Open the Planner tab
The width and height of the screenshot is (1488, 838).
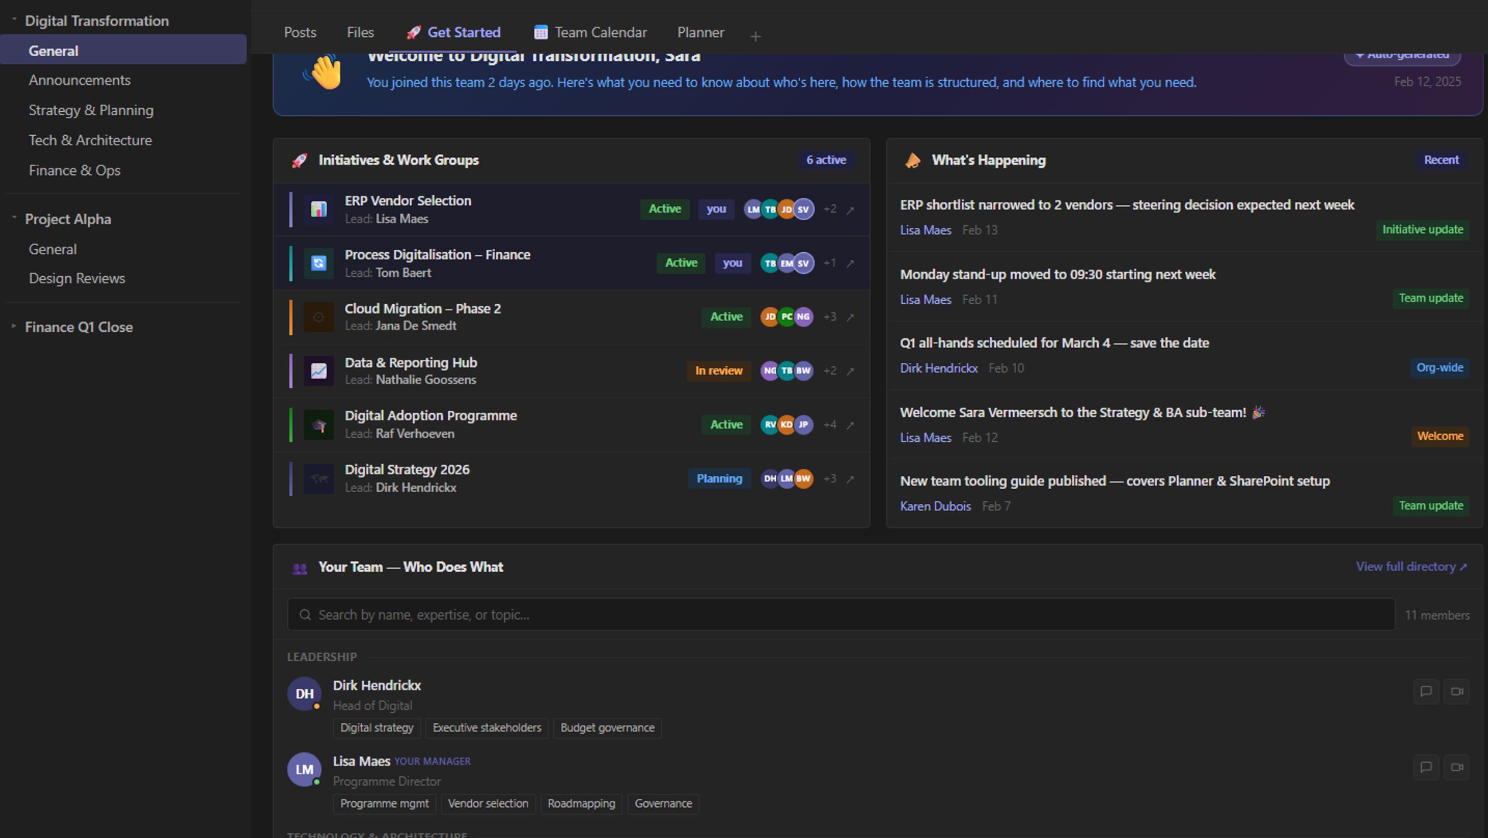(700, 33)
